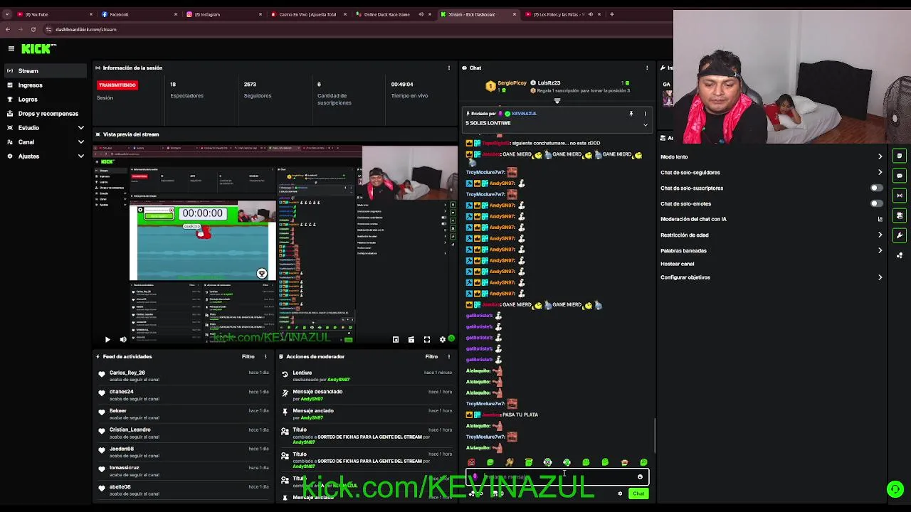This screenshot has width=911, height=512.
Task: Click Lontiwe desbaneado moderator entry
Action: pos(367,375)
